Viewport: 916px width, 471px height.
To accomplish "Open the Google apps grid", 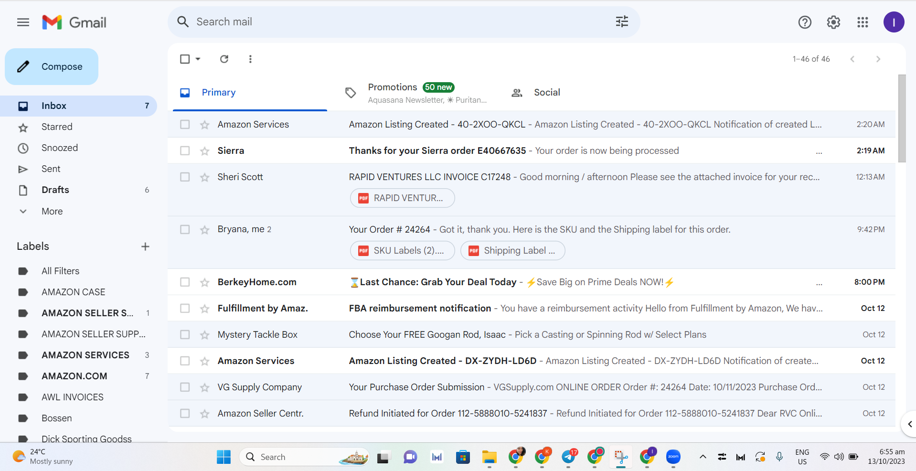I will [863, 22].
